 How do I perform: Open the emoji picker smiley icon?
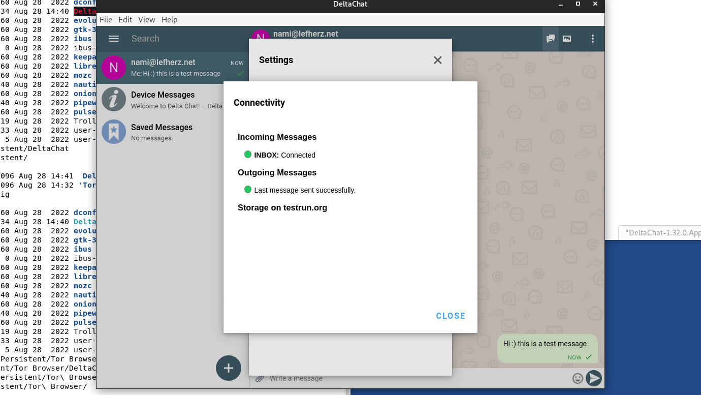click(x=578, y=378)
